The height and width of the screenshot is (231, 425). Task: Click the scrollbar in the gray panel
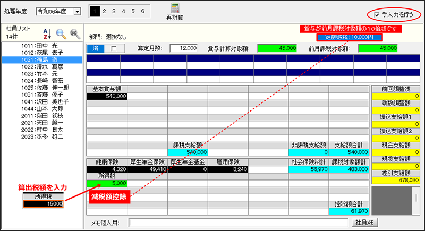[416, 201]
